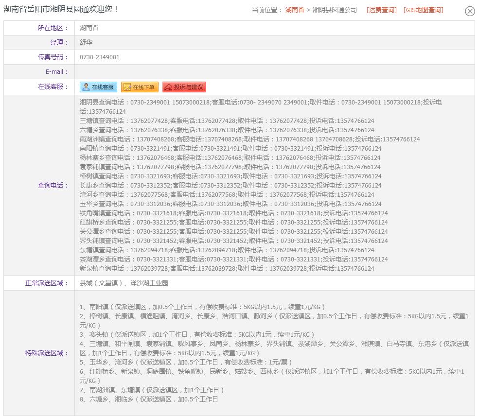Screen dimensions: 477x416
Task: Click the page title 湖南省岳阳市湘阴县圆通欢迎您
Action: tap(61, 9)
